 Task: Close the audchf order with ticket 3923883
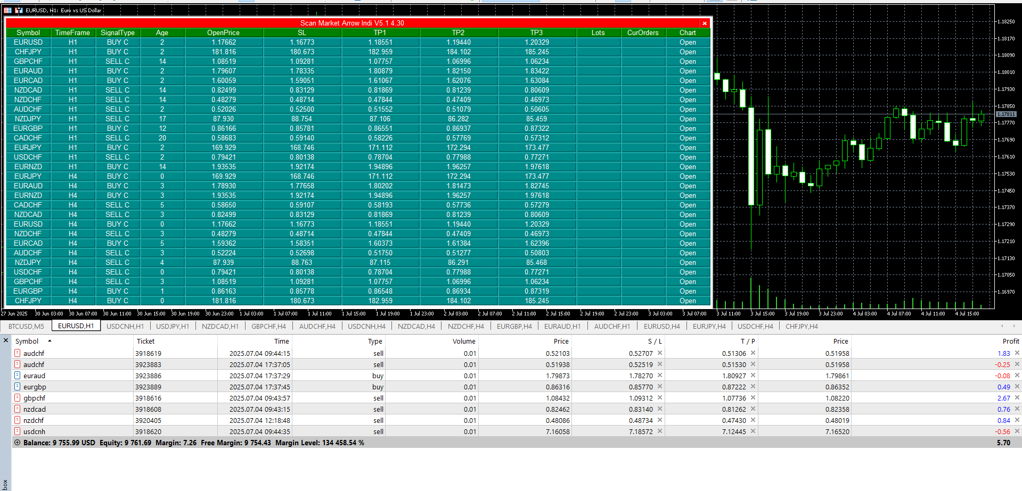click(1017, 364)
